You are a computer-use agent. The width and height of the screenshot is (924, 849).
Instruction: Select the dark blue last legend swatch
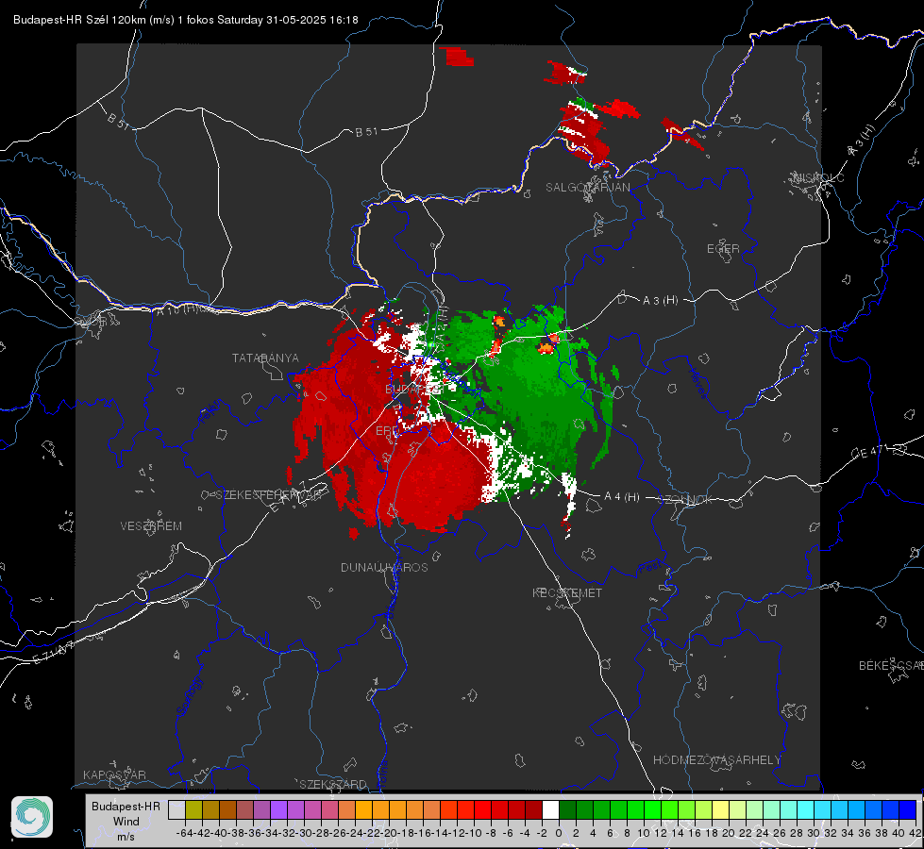tap(908, 809)
